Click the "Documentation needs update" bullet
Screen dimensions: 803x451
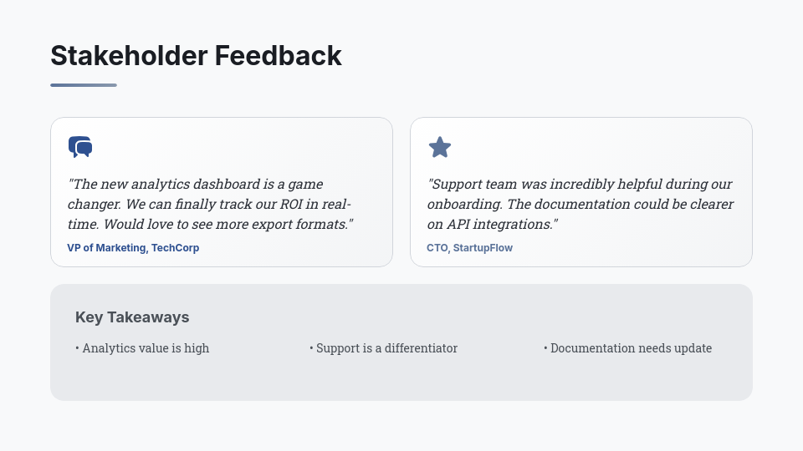[x=631, y=348]
